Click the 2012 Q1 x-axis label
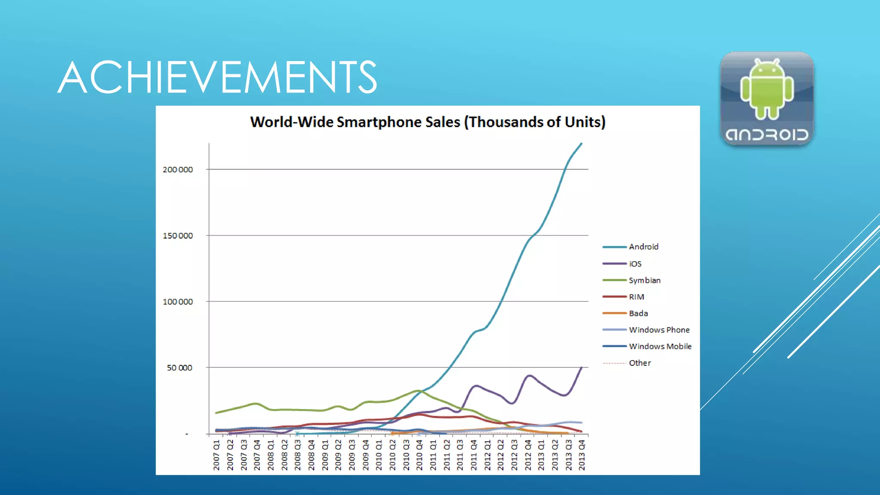 (x=487, y=455)
